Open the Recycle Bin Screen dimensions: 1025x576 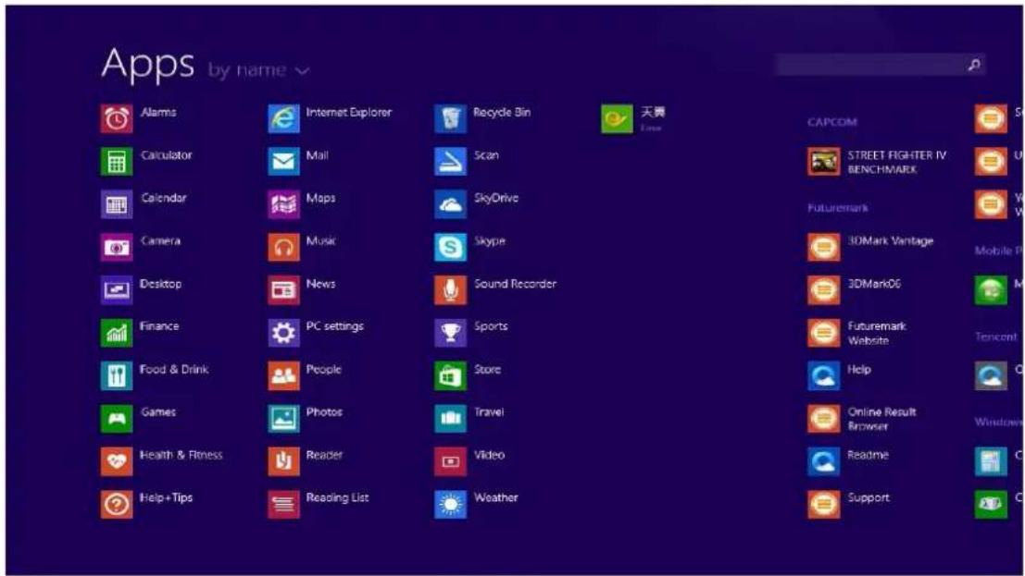450,119
